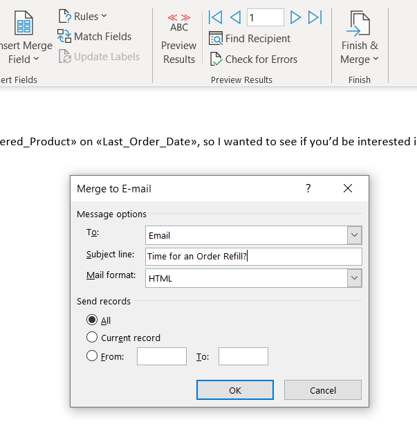Viewport: 417px width, 431px height.
Task: Click the record number field
Action: (265, 17)
